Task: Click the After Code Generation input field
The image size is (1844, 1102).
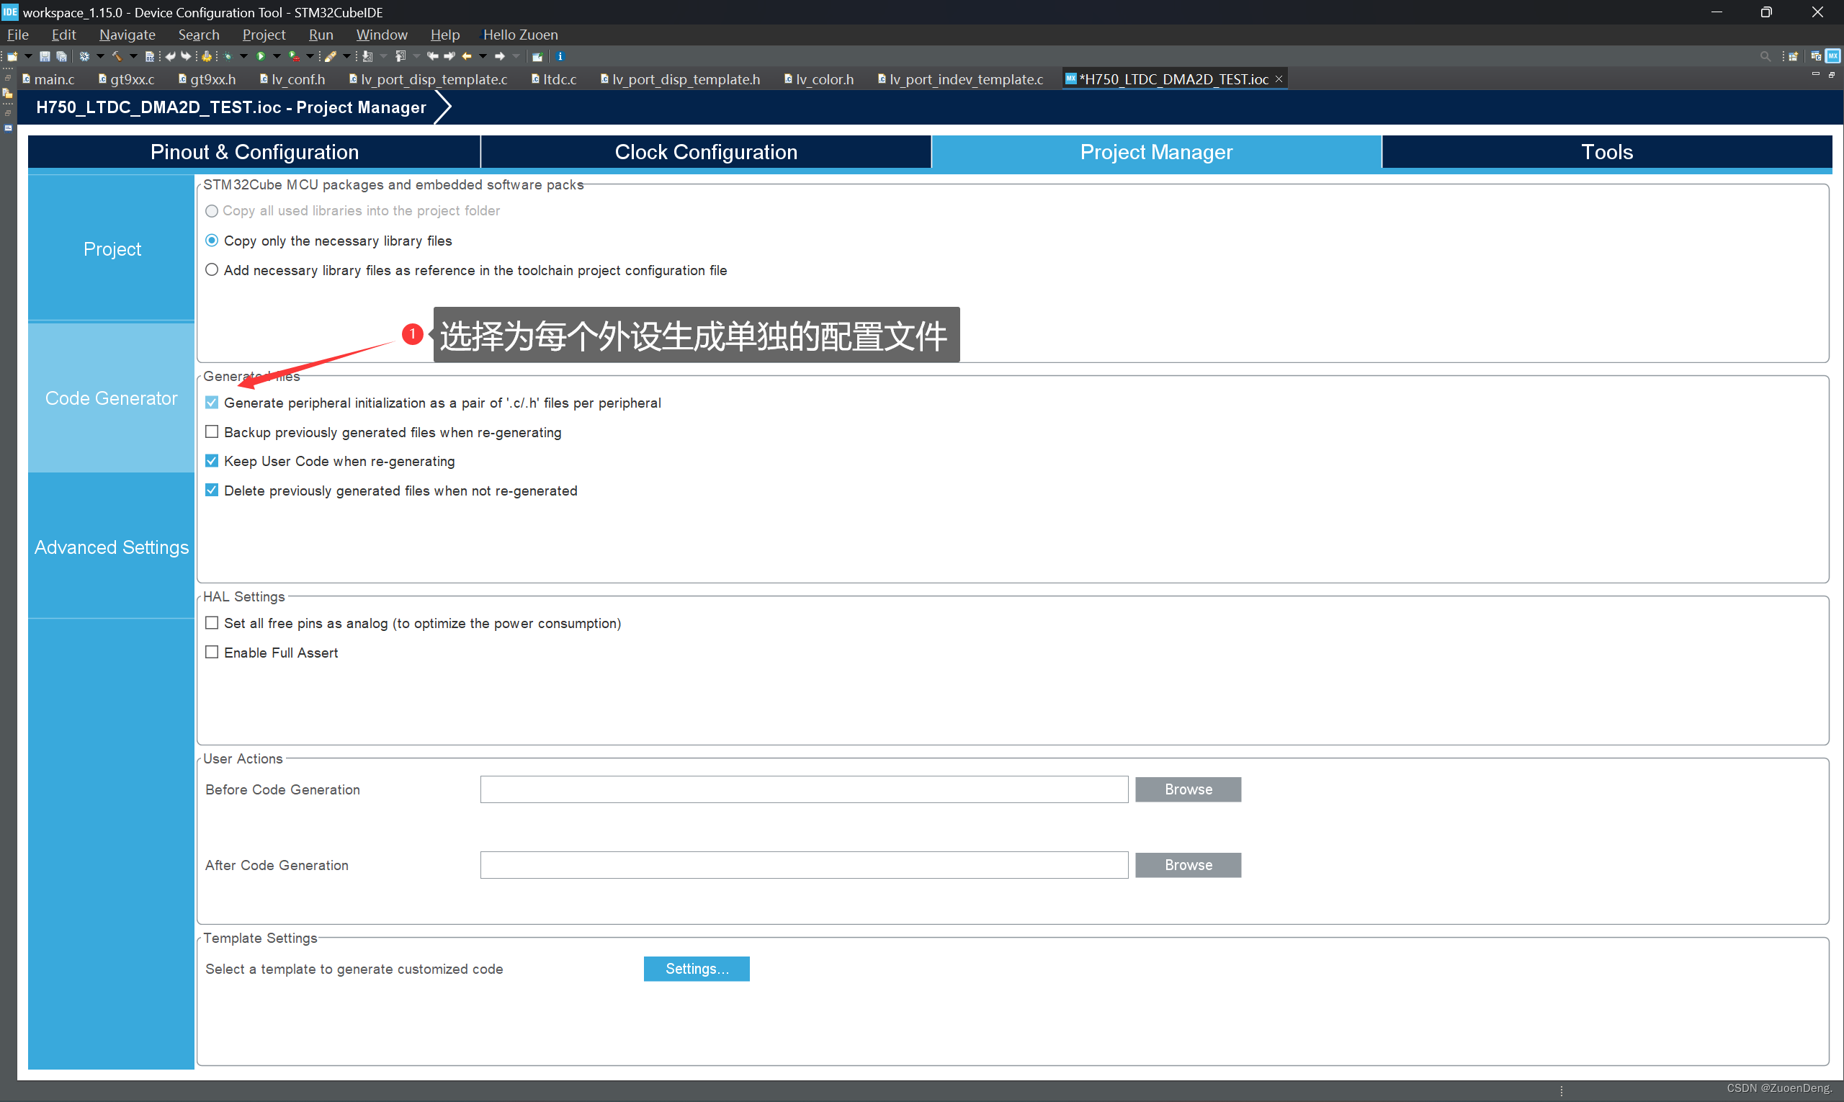Action: (x=804, y=865)
